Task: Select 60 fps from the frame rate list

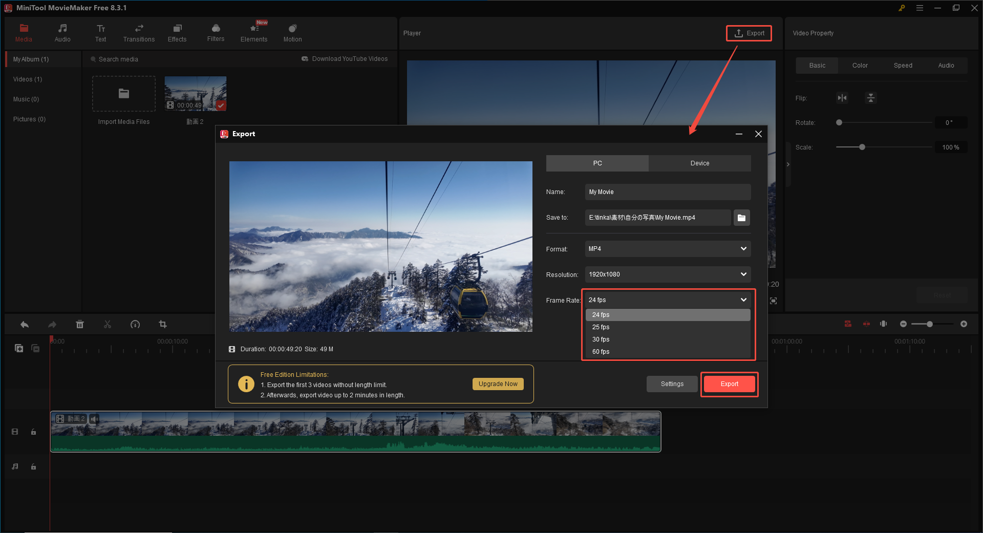Action: pos(601,352)
